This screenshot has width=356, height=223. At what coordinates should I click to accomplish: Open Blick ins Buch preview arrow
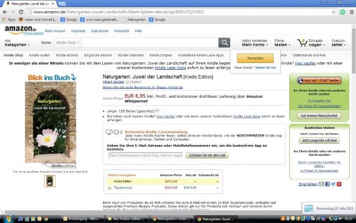(73, 77)
